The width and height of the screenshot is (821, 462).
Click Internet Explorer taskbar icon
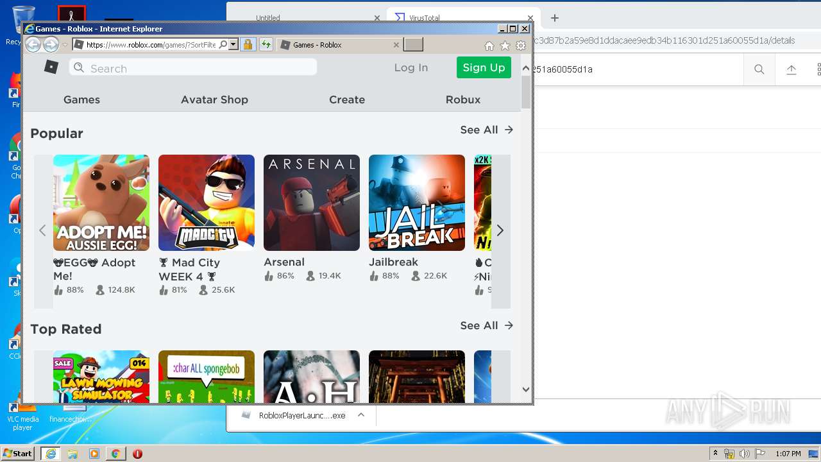pyautogui.click(x=50, y=454)
